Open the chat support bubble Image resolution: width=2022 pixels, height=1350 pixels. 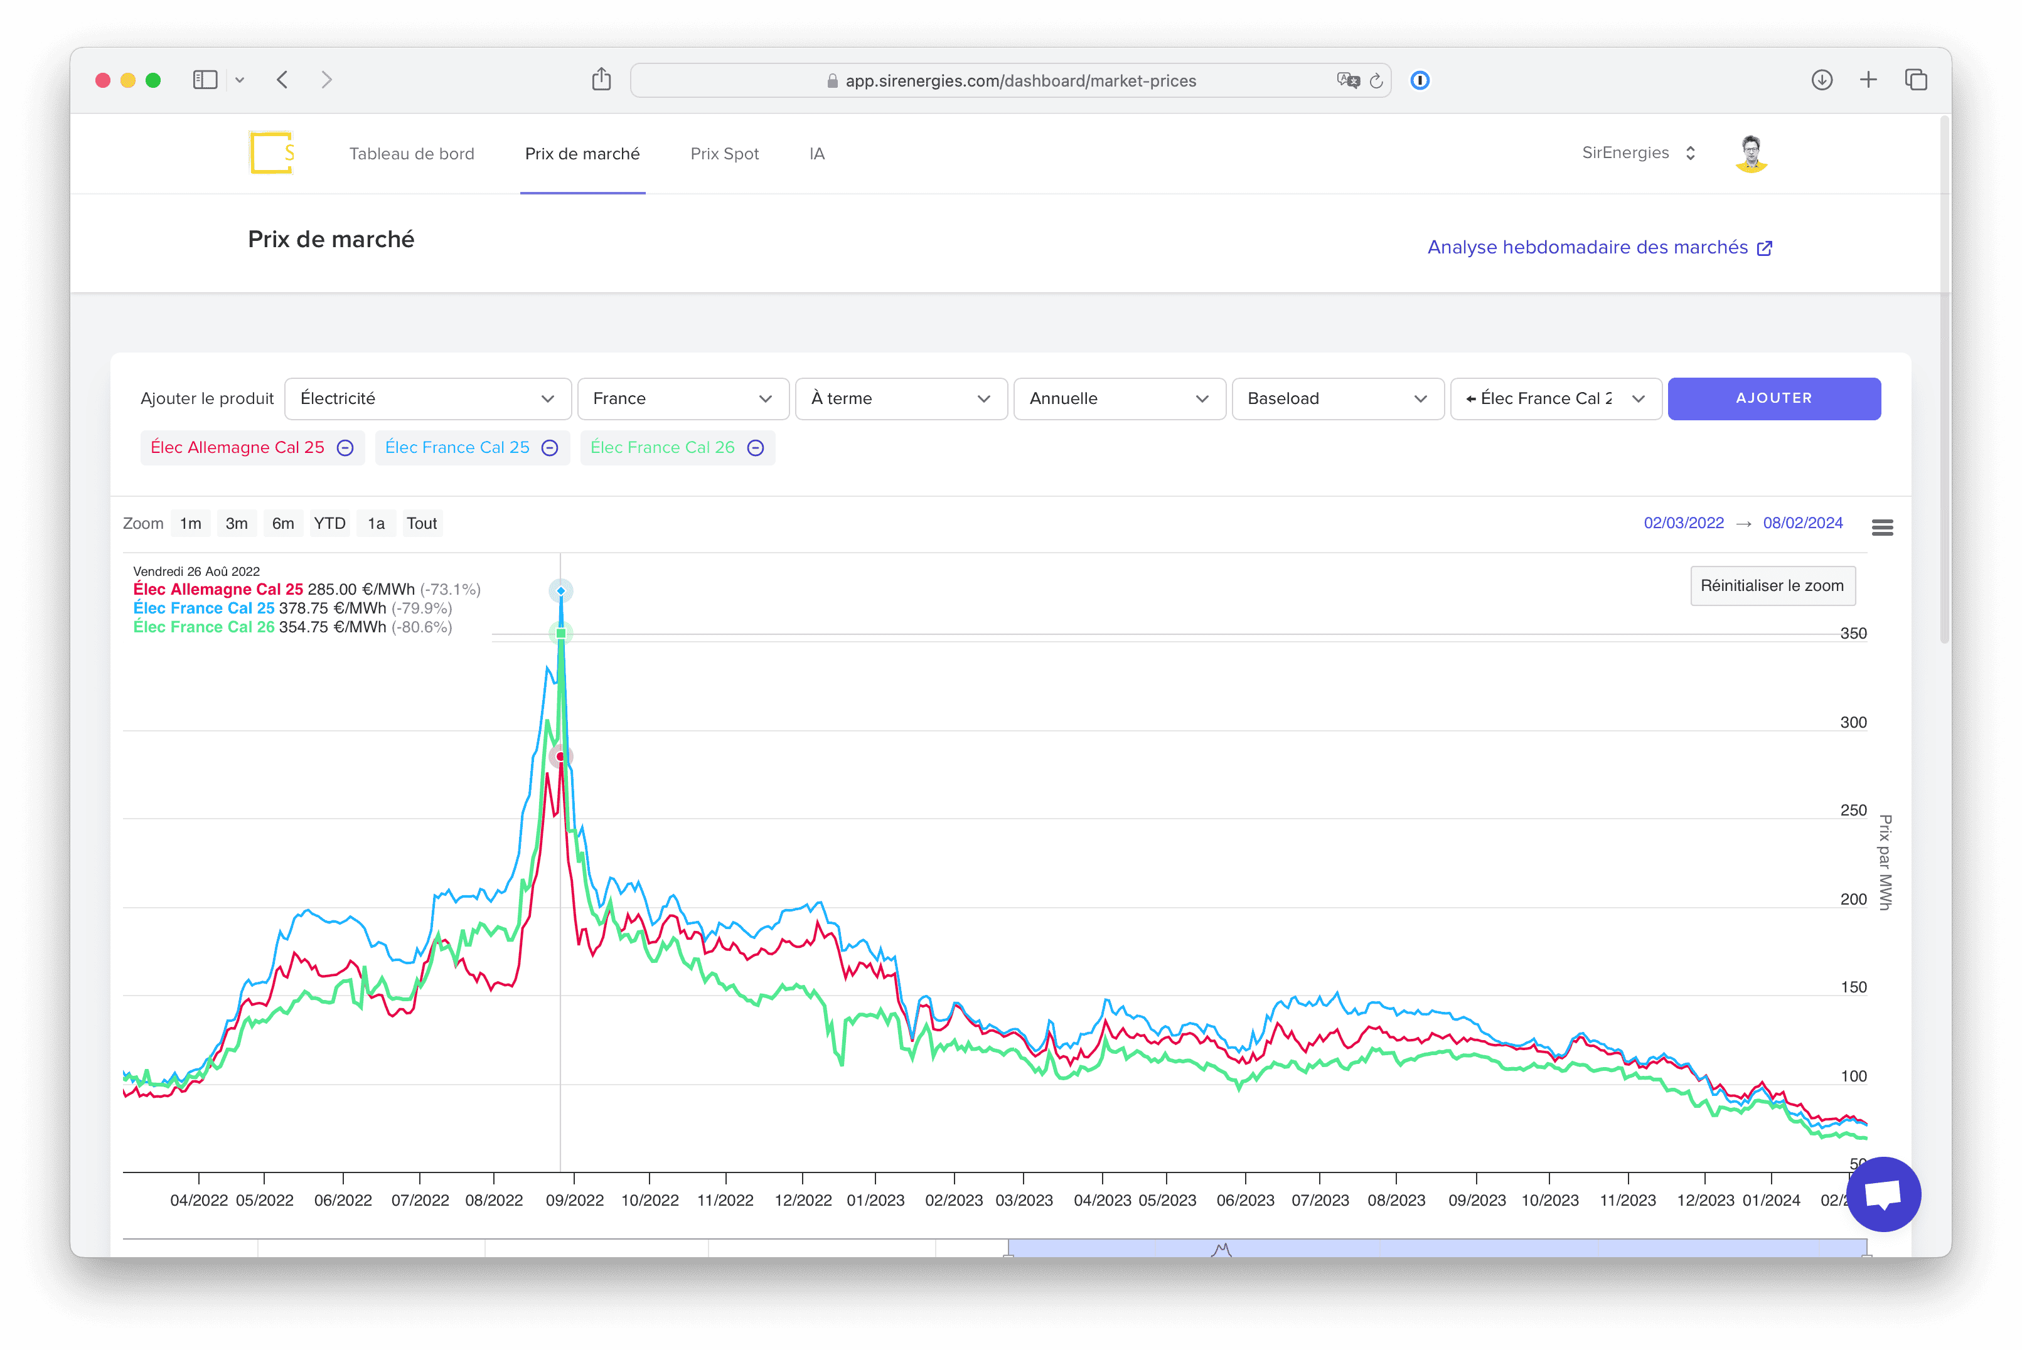1883,1193
